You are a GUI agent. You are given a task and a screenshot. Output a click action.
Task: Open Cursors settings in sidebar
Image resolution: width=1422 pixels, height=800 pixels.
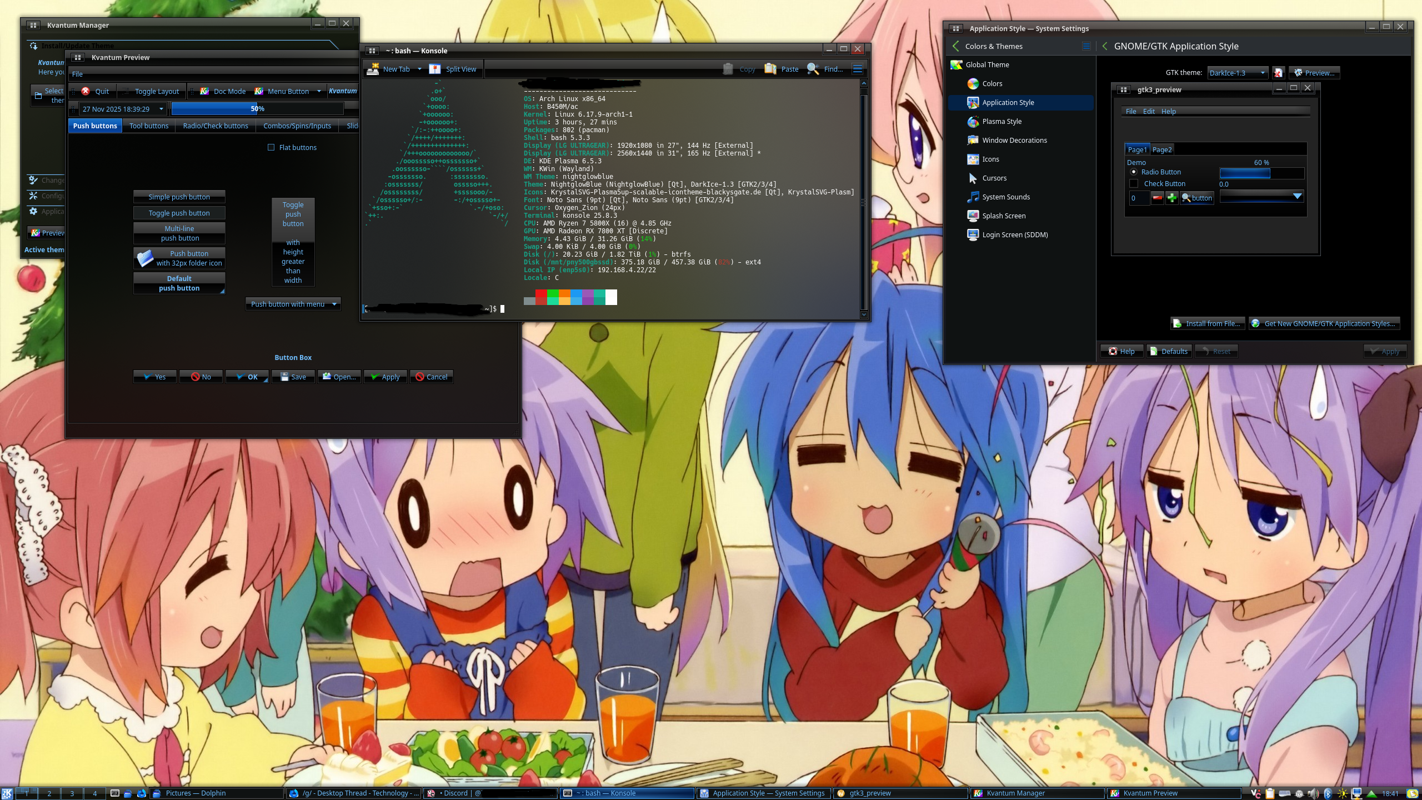994,178
